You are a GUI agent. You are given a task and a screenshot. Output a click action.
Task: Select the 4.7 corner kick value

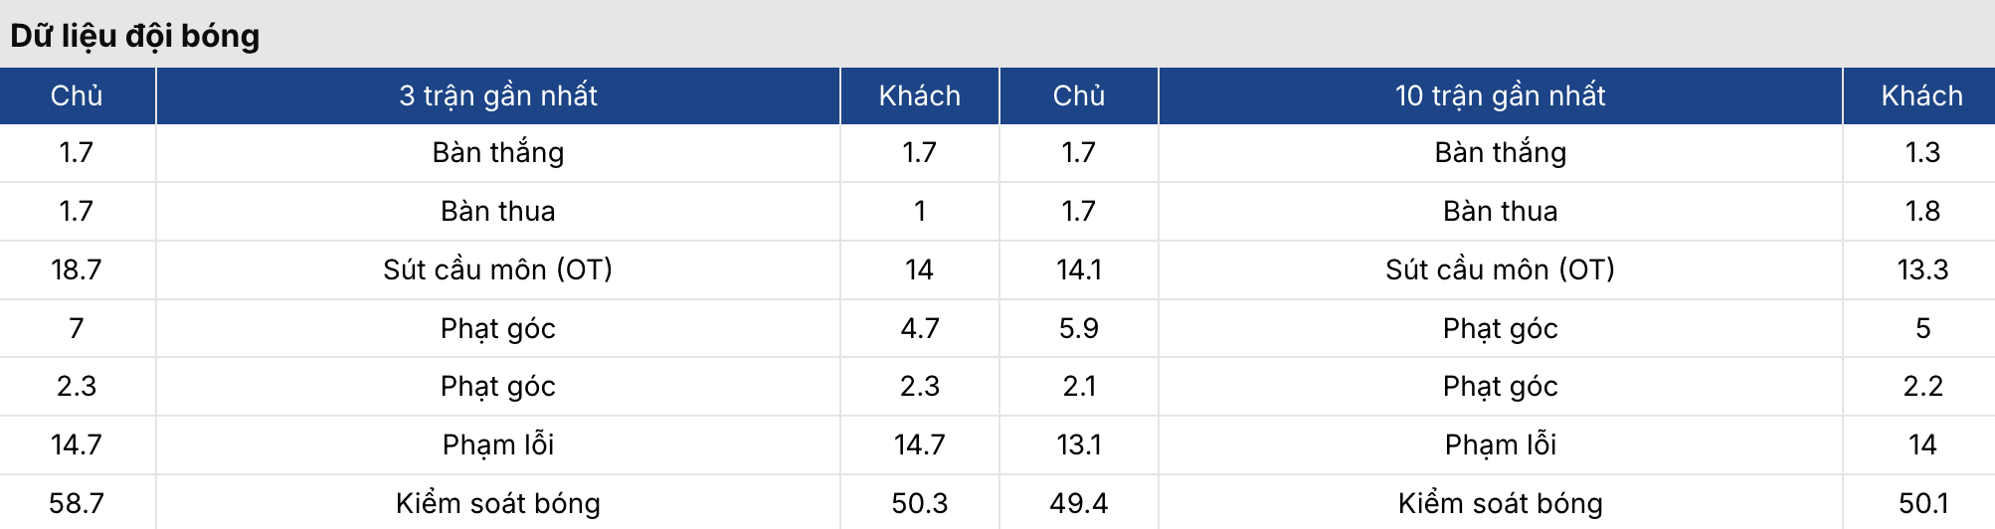[919, 328]
